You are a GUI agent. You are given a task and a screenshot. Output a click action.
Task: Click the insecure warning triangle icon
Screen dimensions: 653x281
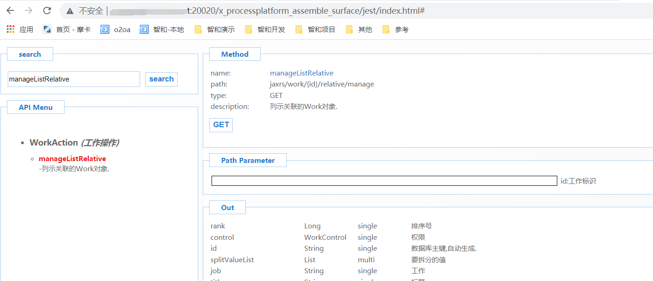[x=70, y=11]
